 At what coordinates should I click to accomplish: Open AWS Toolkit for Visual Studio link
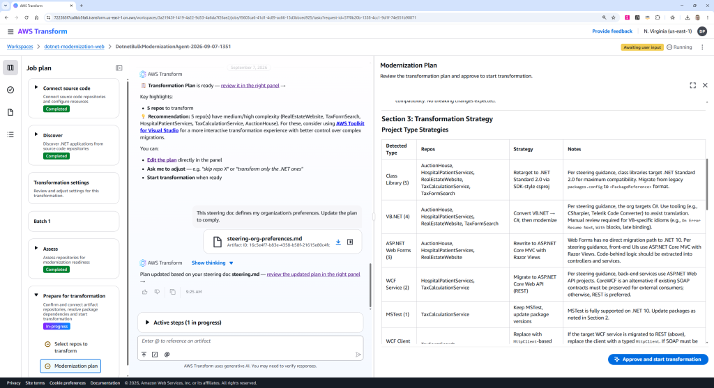click(252, 127)
